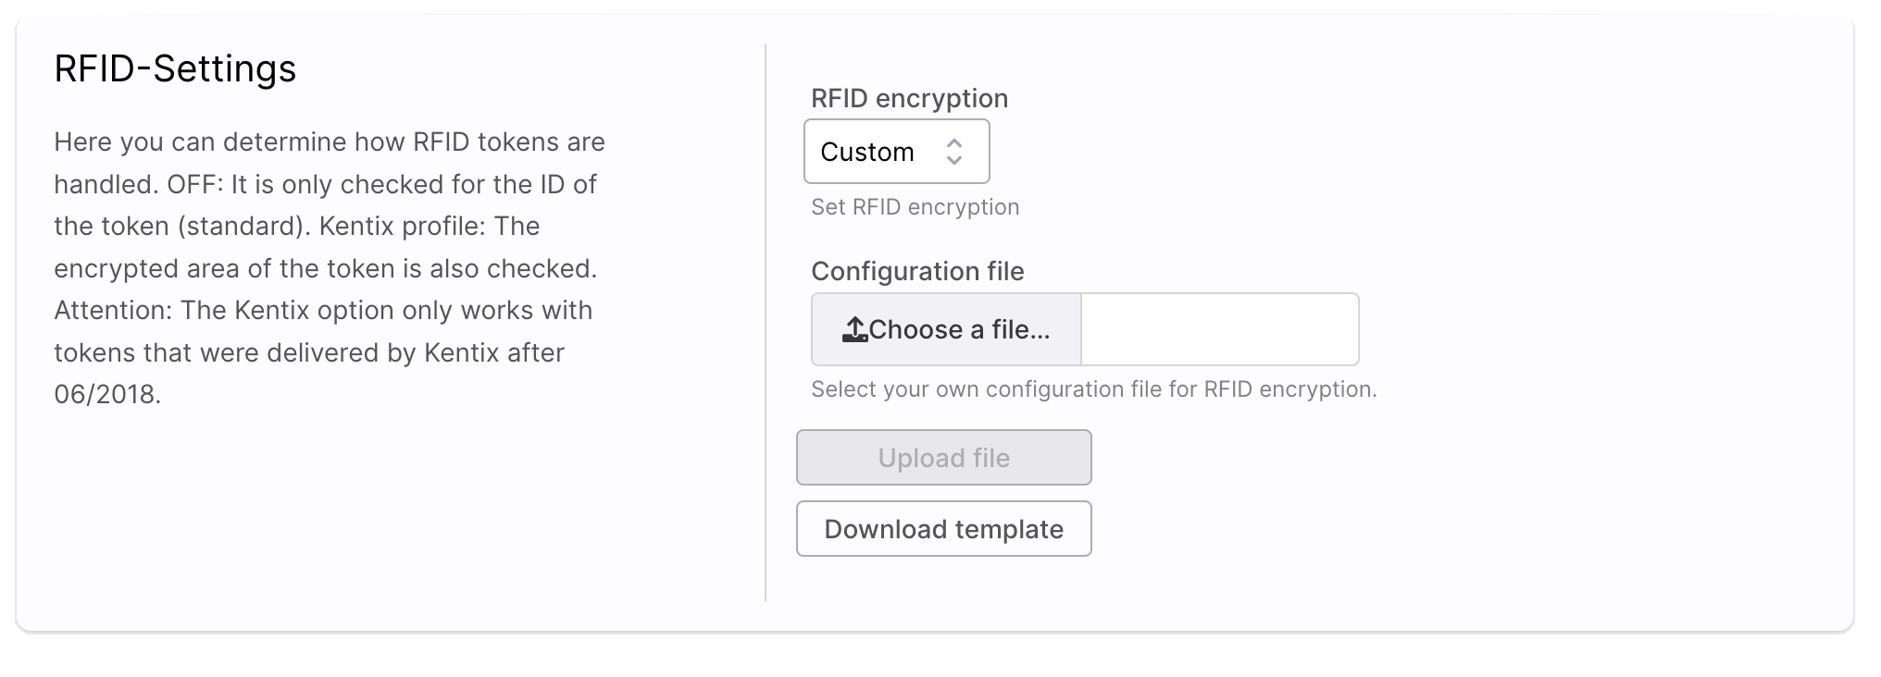Click the Set RFID encryption helper text
The height and width of the screenshot is (677, 1881).
coord(915,206)
